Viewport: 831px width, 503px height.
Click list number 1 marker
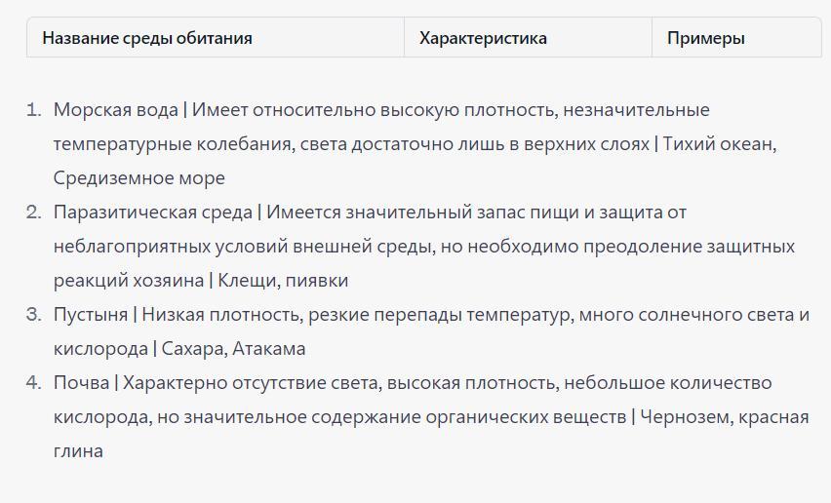click(33, 110)
